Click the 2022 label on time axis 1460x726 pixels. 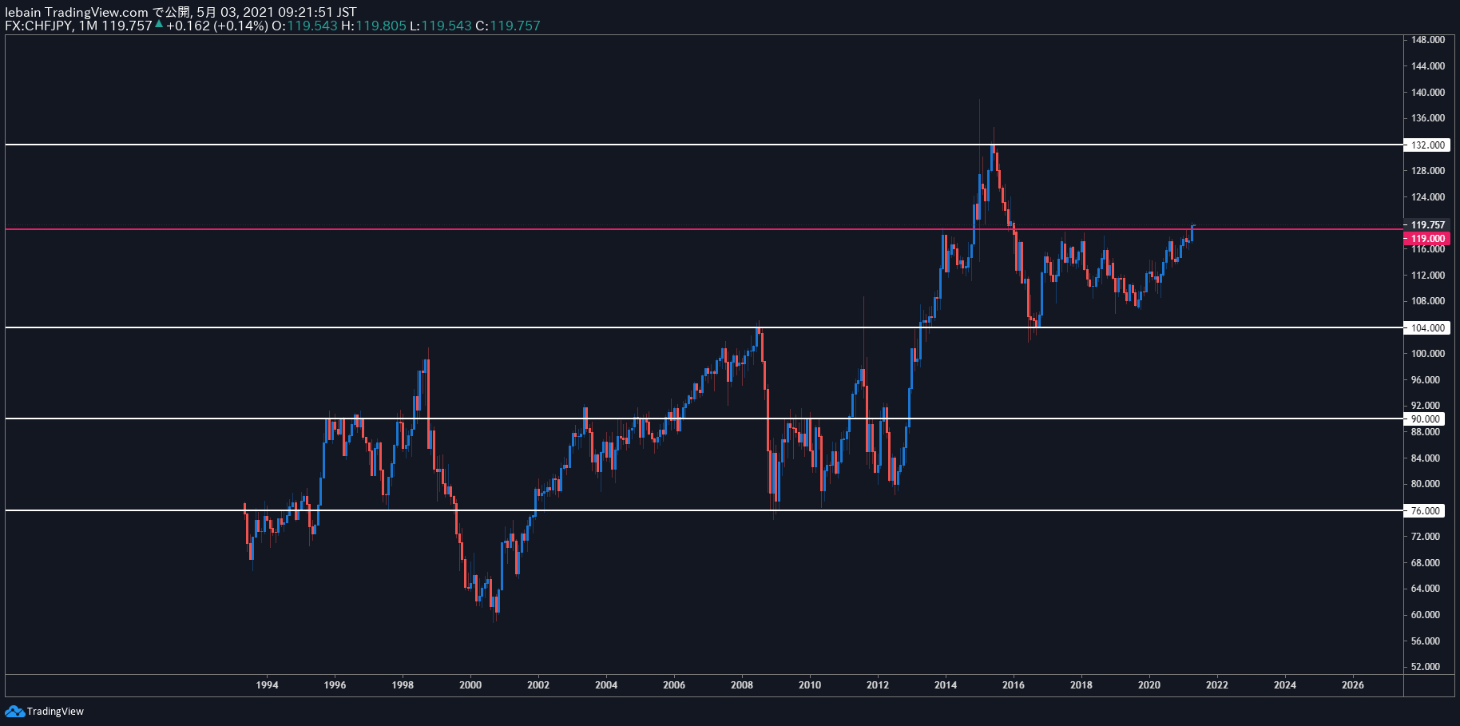[1217, 685]
